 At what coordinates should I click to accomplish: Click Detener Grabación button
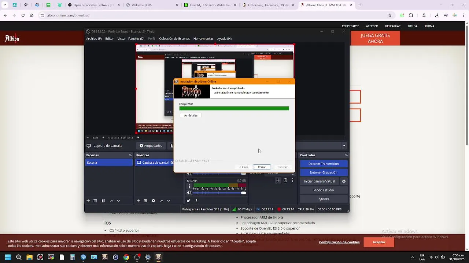tap(324, 172)
